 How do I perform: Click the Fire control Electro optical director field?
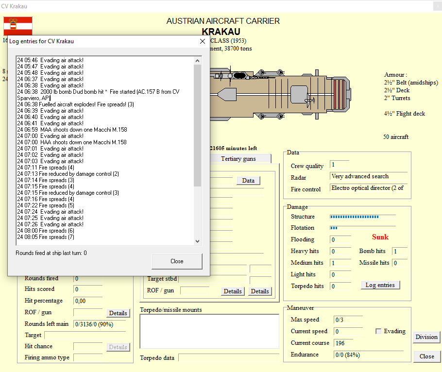pyautogui.click(x=369, y=188)
